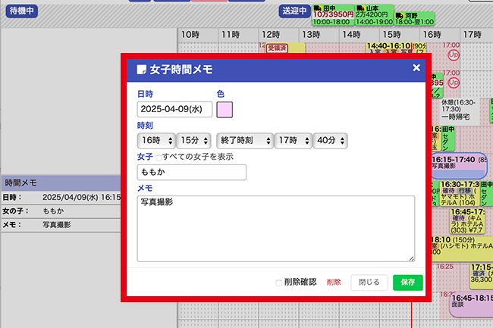Click the red 削除 link
The width and height of the screenshot is (493, 328).
(x=334, y=282)
